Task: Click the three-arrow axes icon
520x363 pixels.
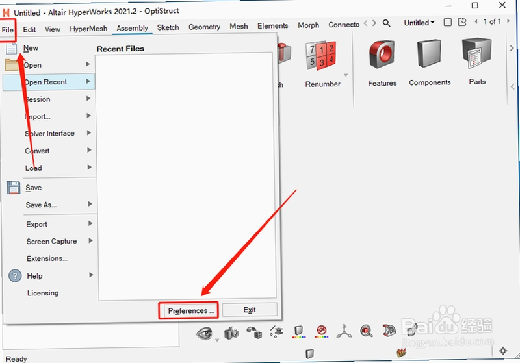Action: [x=344, y=331]
